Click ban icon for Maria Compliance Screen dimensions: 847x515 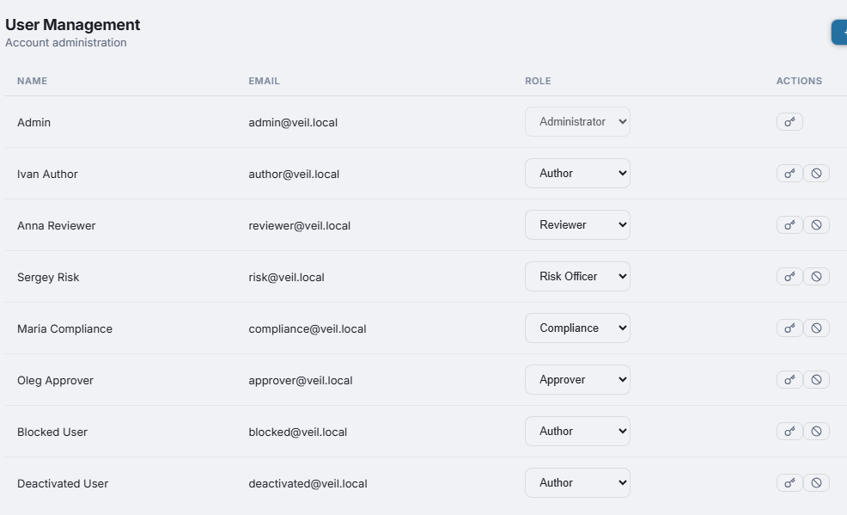[816, 328]
